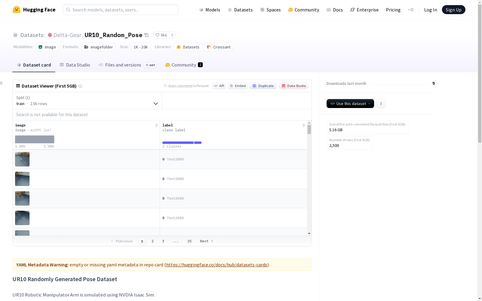Screen dimensions: 482x301
Task: Click the dataset search input field
Action: [162, 115]
